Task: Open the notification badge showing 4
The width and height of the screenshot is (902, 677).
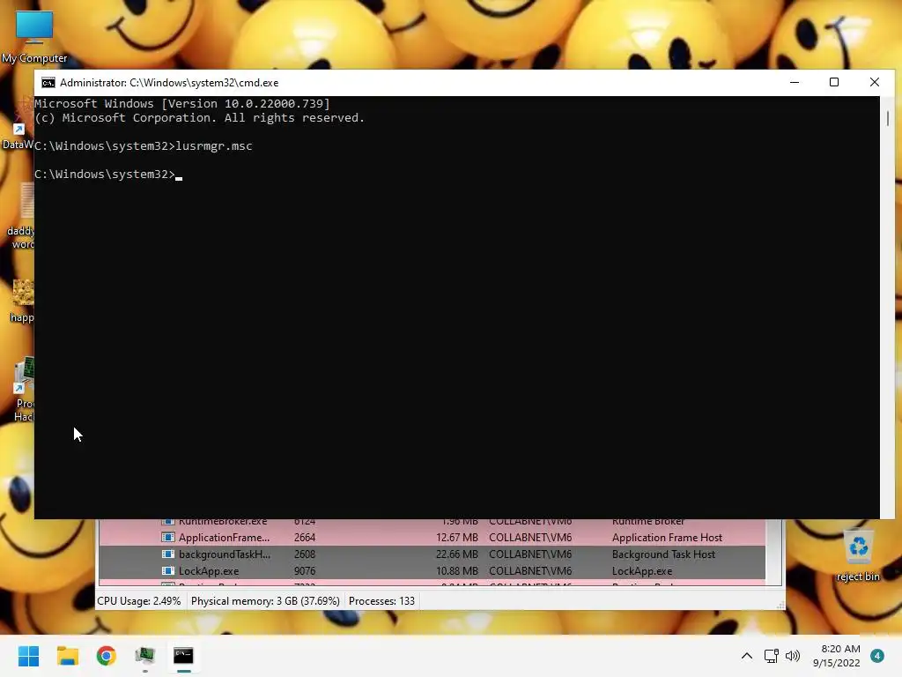Action: coord(877,656)
